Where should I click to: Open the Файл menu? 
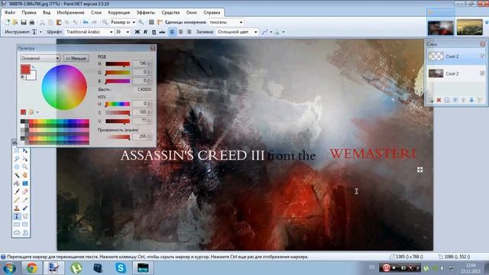coord(10,12)
